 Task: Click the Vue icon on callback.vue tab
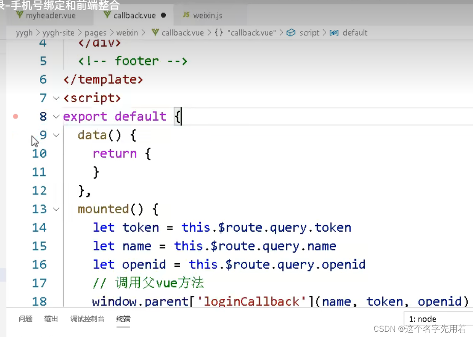(107, 14)
